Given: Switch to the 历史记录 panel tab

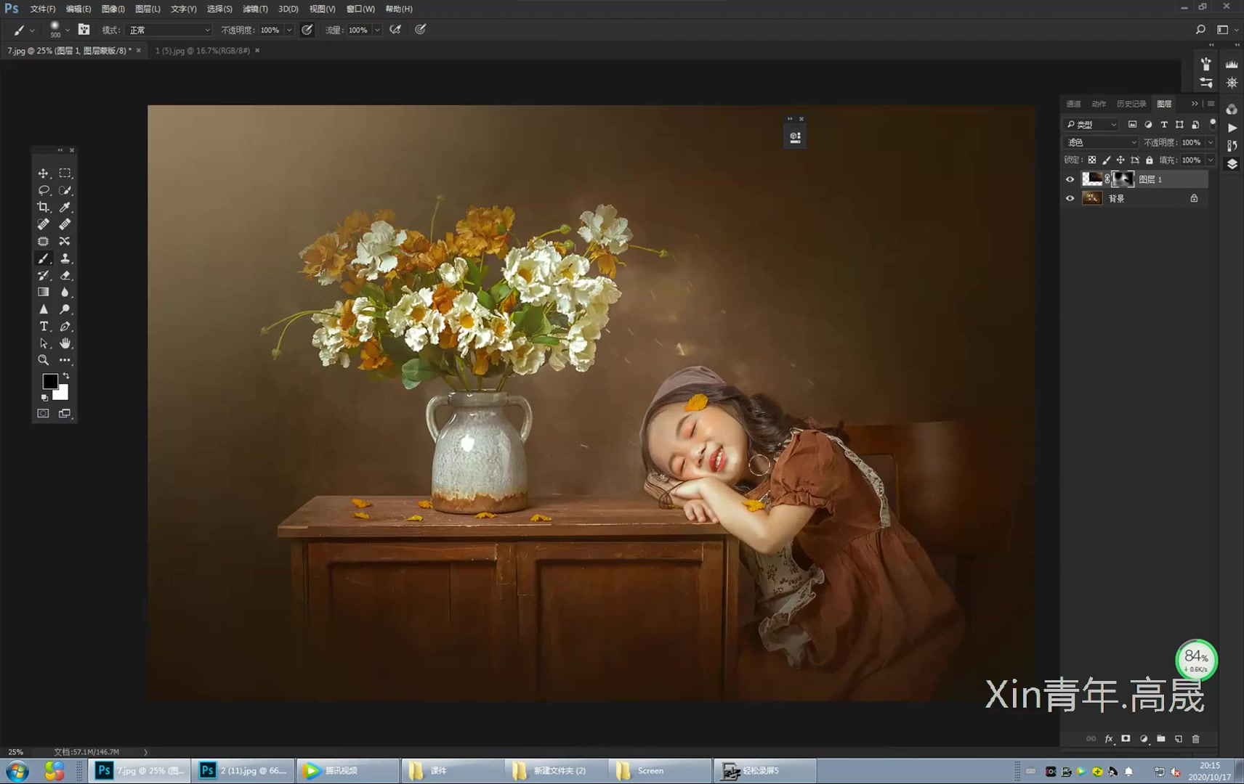Looking at the screenshot, I should 1131,104.
